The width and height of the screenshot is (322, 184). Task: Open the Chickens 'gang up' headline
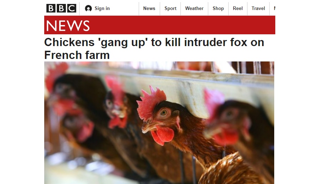pyautogui.click(x=154, y=49)
